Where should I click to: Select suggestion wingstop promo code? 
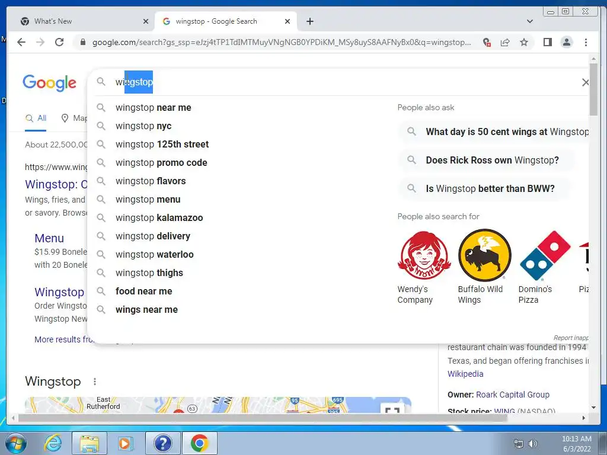click(x=161, y=162)
